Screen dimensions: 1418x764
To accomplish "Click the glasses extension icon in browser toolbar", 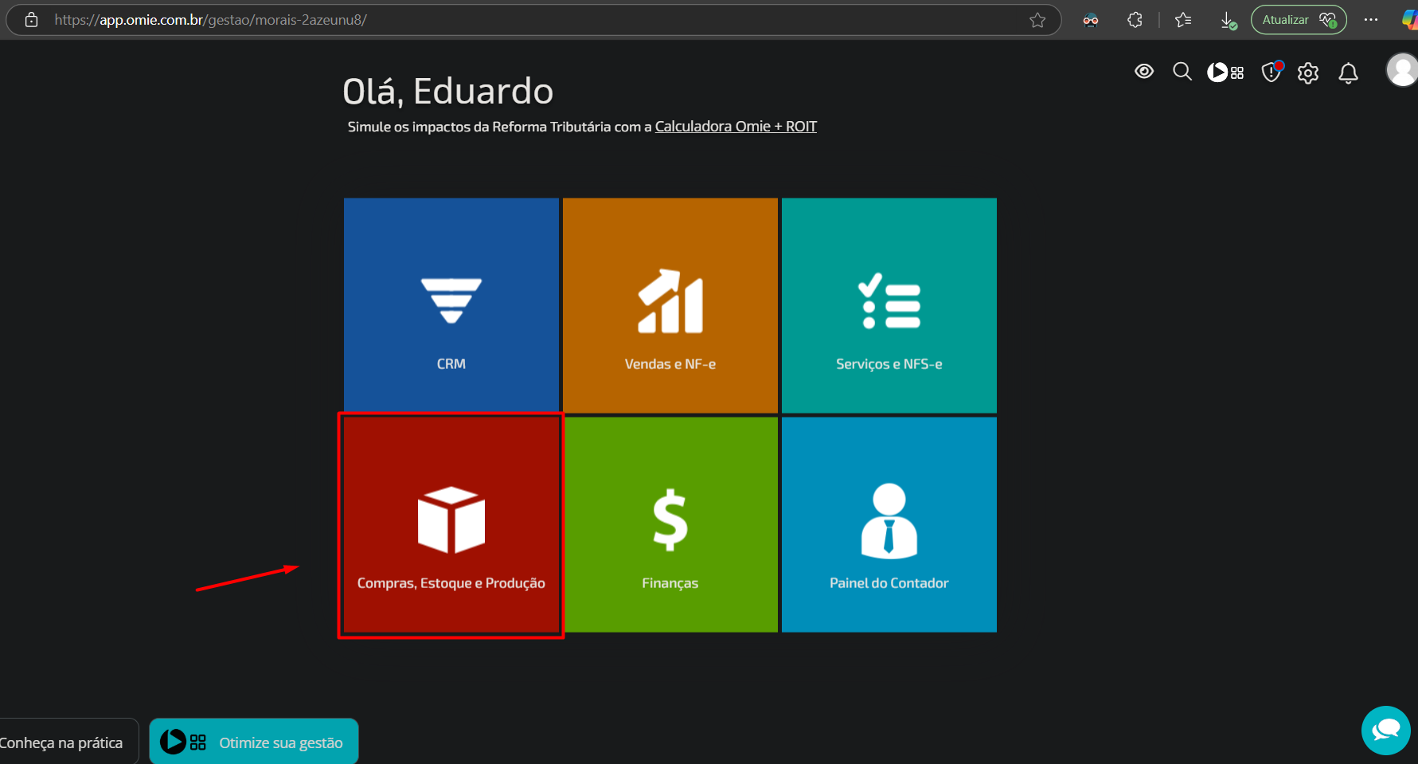I will coord(1091,21).
